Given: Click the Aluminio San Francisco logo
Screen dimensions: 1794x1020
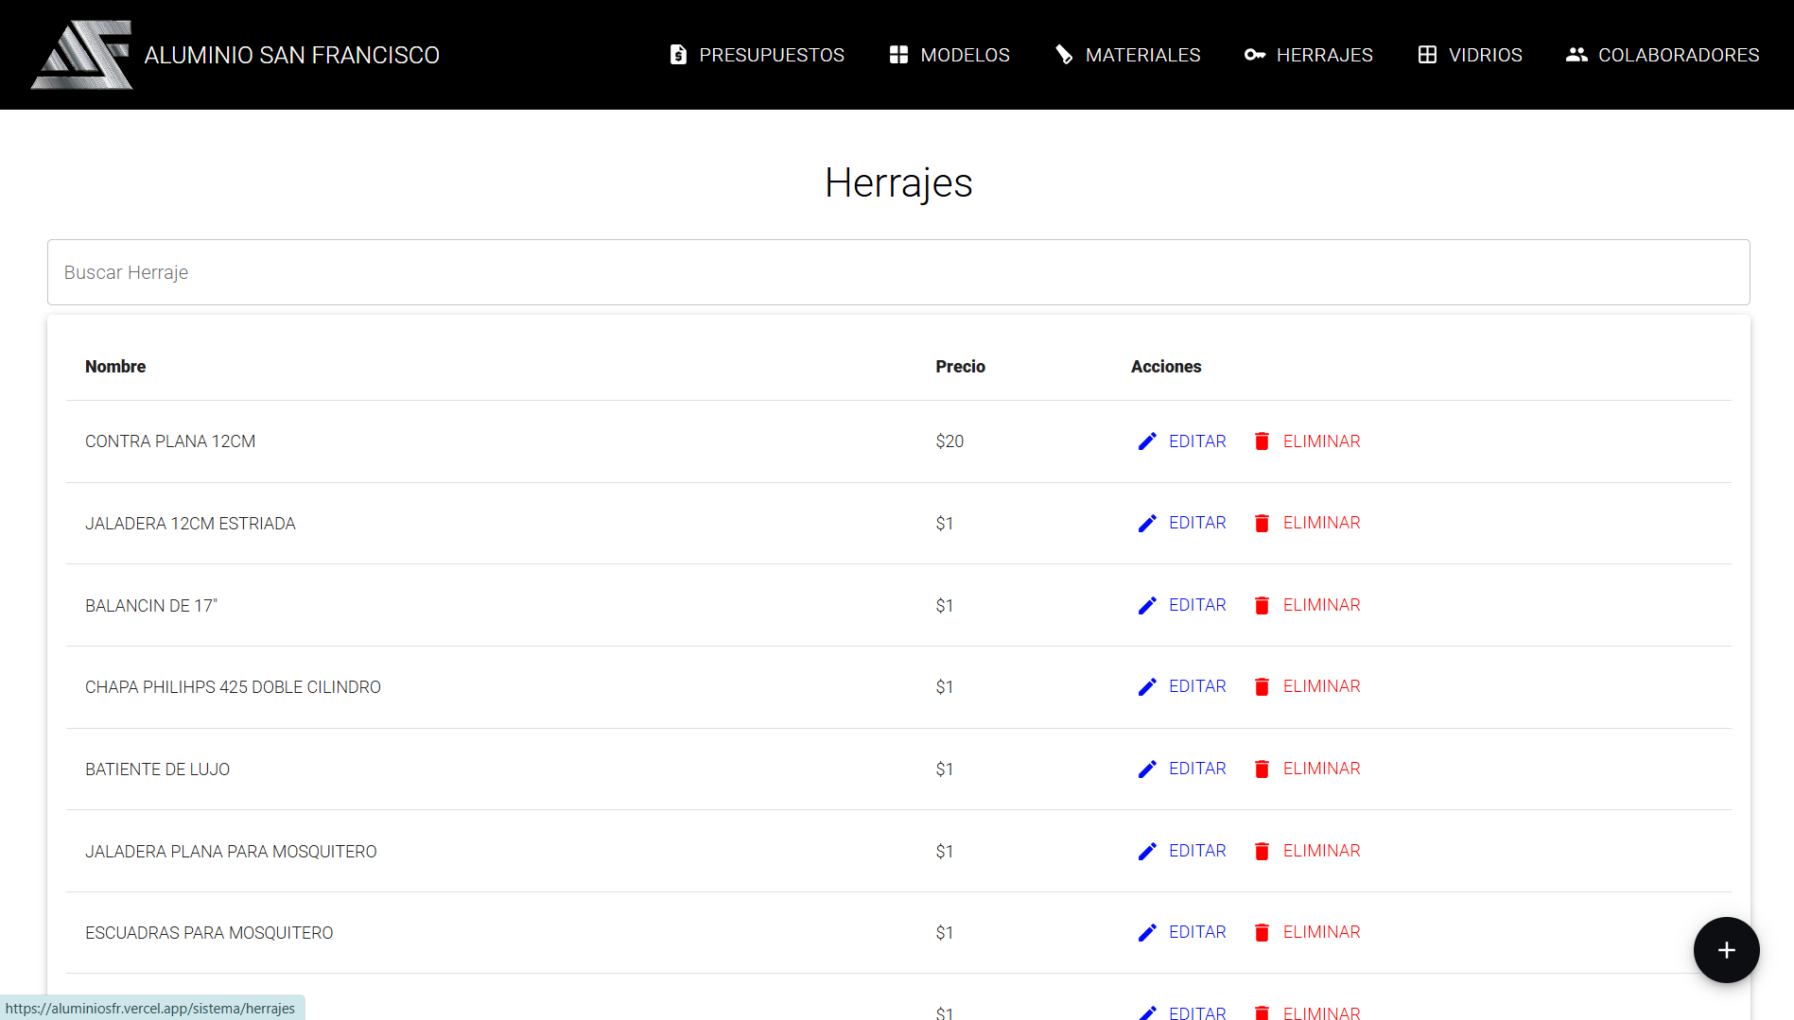Looking at the screenshot, I should coord(81,55).
